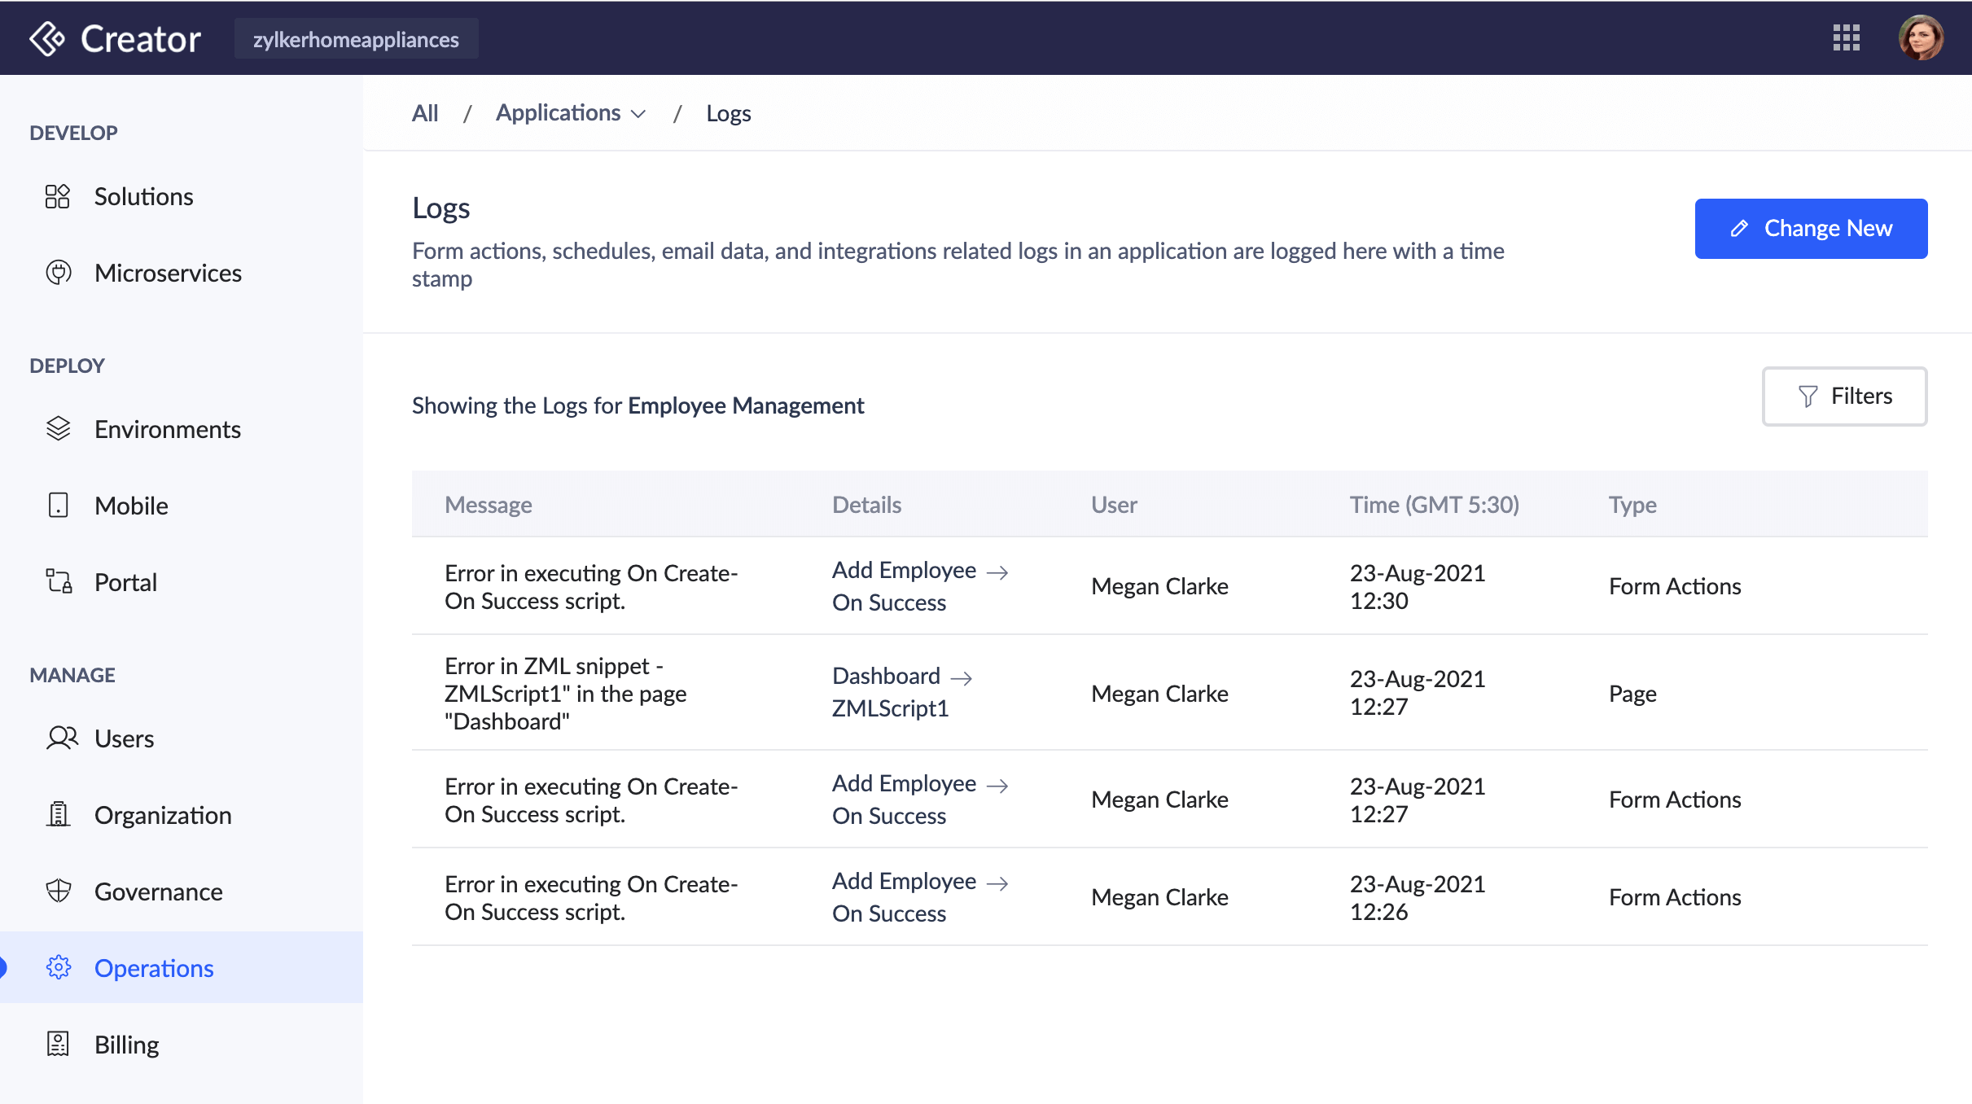Image resolution: width=1972 pixels, height=1104 pixels.
Task: Click the Mobile device icon
Action: click(x=58, y=506)
